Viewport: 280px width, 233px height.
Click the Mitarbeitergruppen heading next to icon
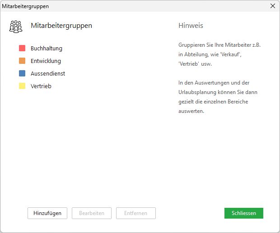point(61,26)
